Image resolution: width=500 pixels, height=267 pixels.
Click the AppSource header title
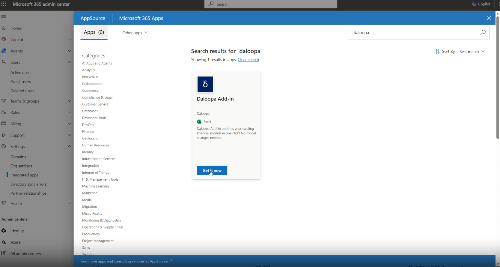pyautogui.click(x=93, y=18)
